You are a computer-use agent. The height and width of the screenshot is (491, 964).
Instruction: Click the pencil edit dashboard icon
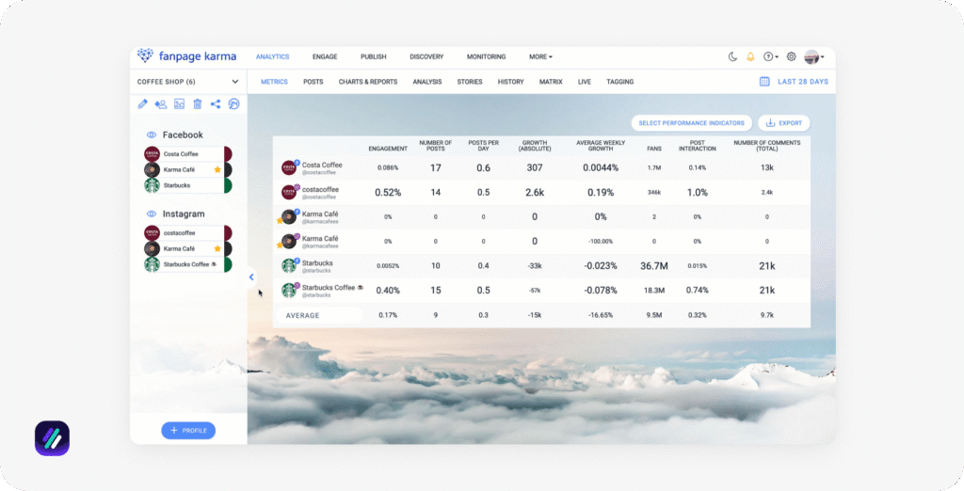click(x=142, y=104)
